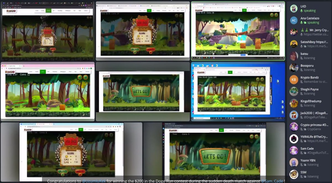Click the muted mic icon under batsu
Screen dimensions: 332x183
(302, 58)
